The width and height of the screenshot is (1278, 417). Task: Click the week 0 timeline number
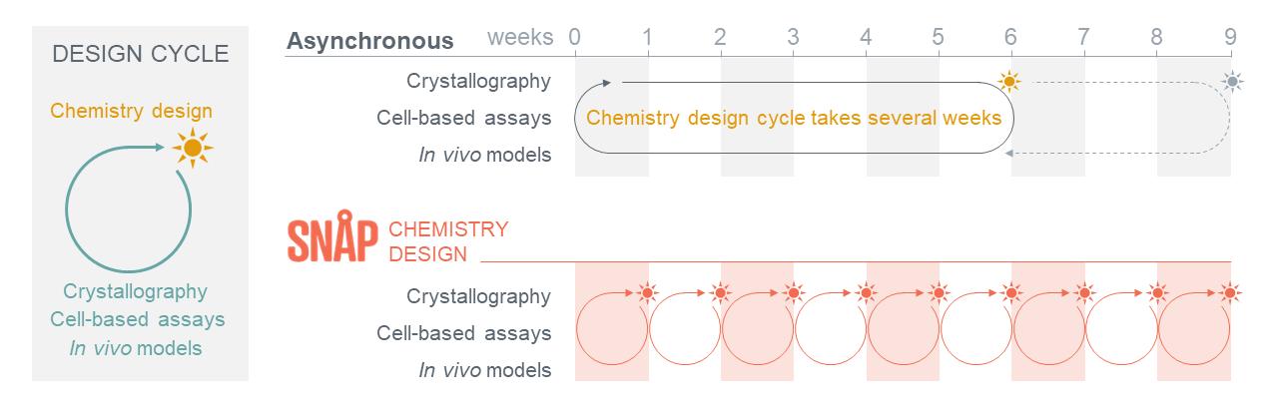tap(575, 38)
